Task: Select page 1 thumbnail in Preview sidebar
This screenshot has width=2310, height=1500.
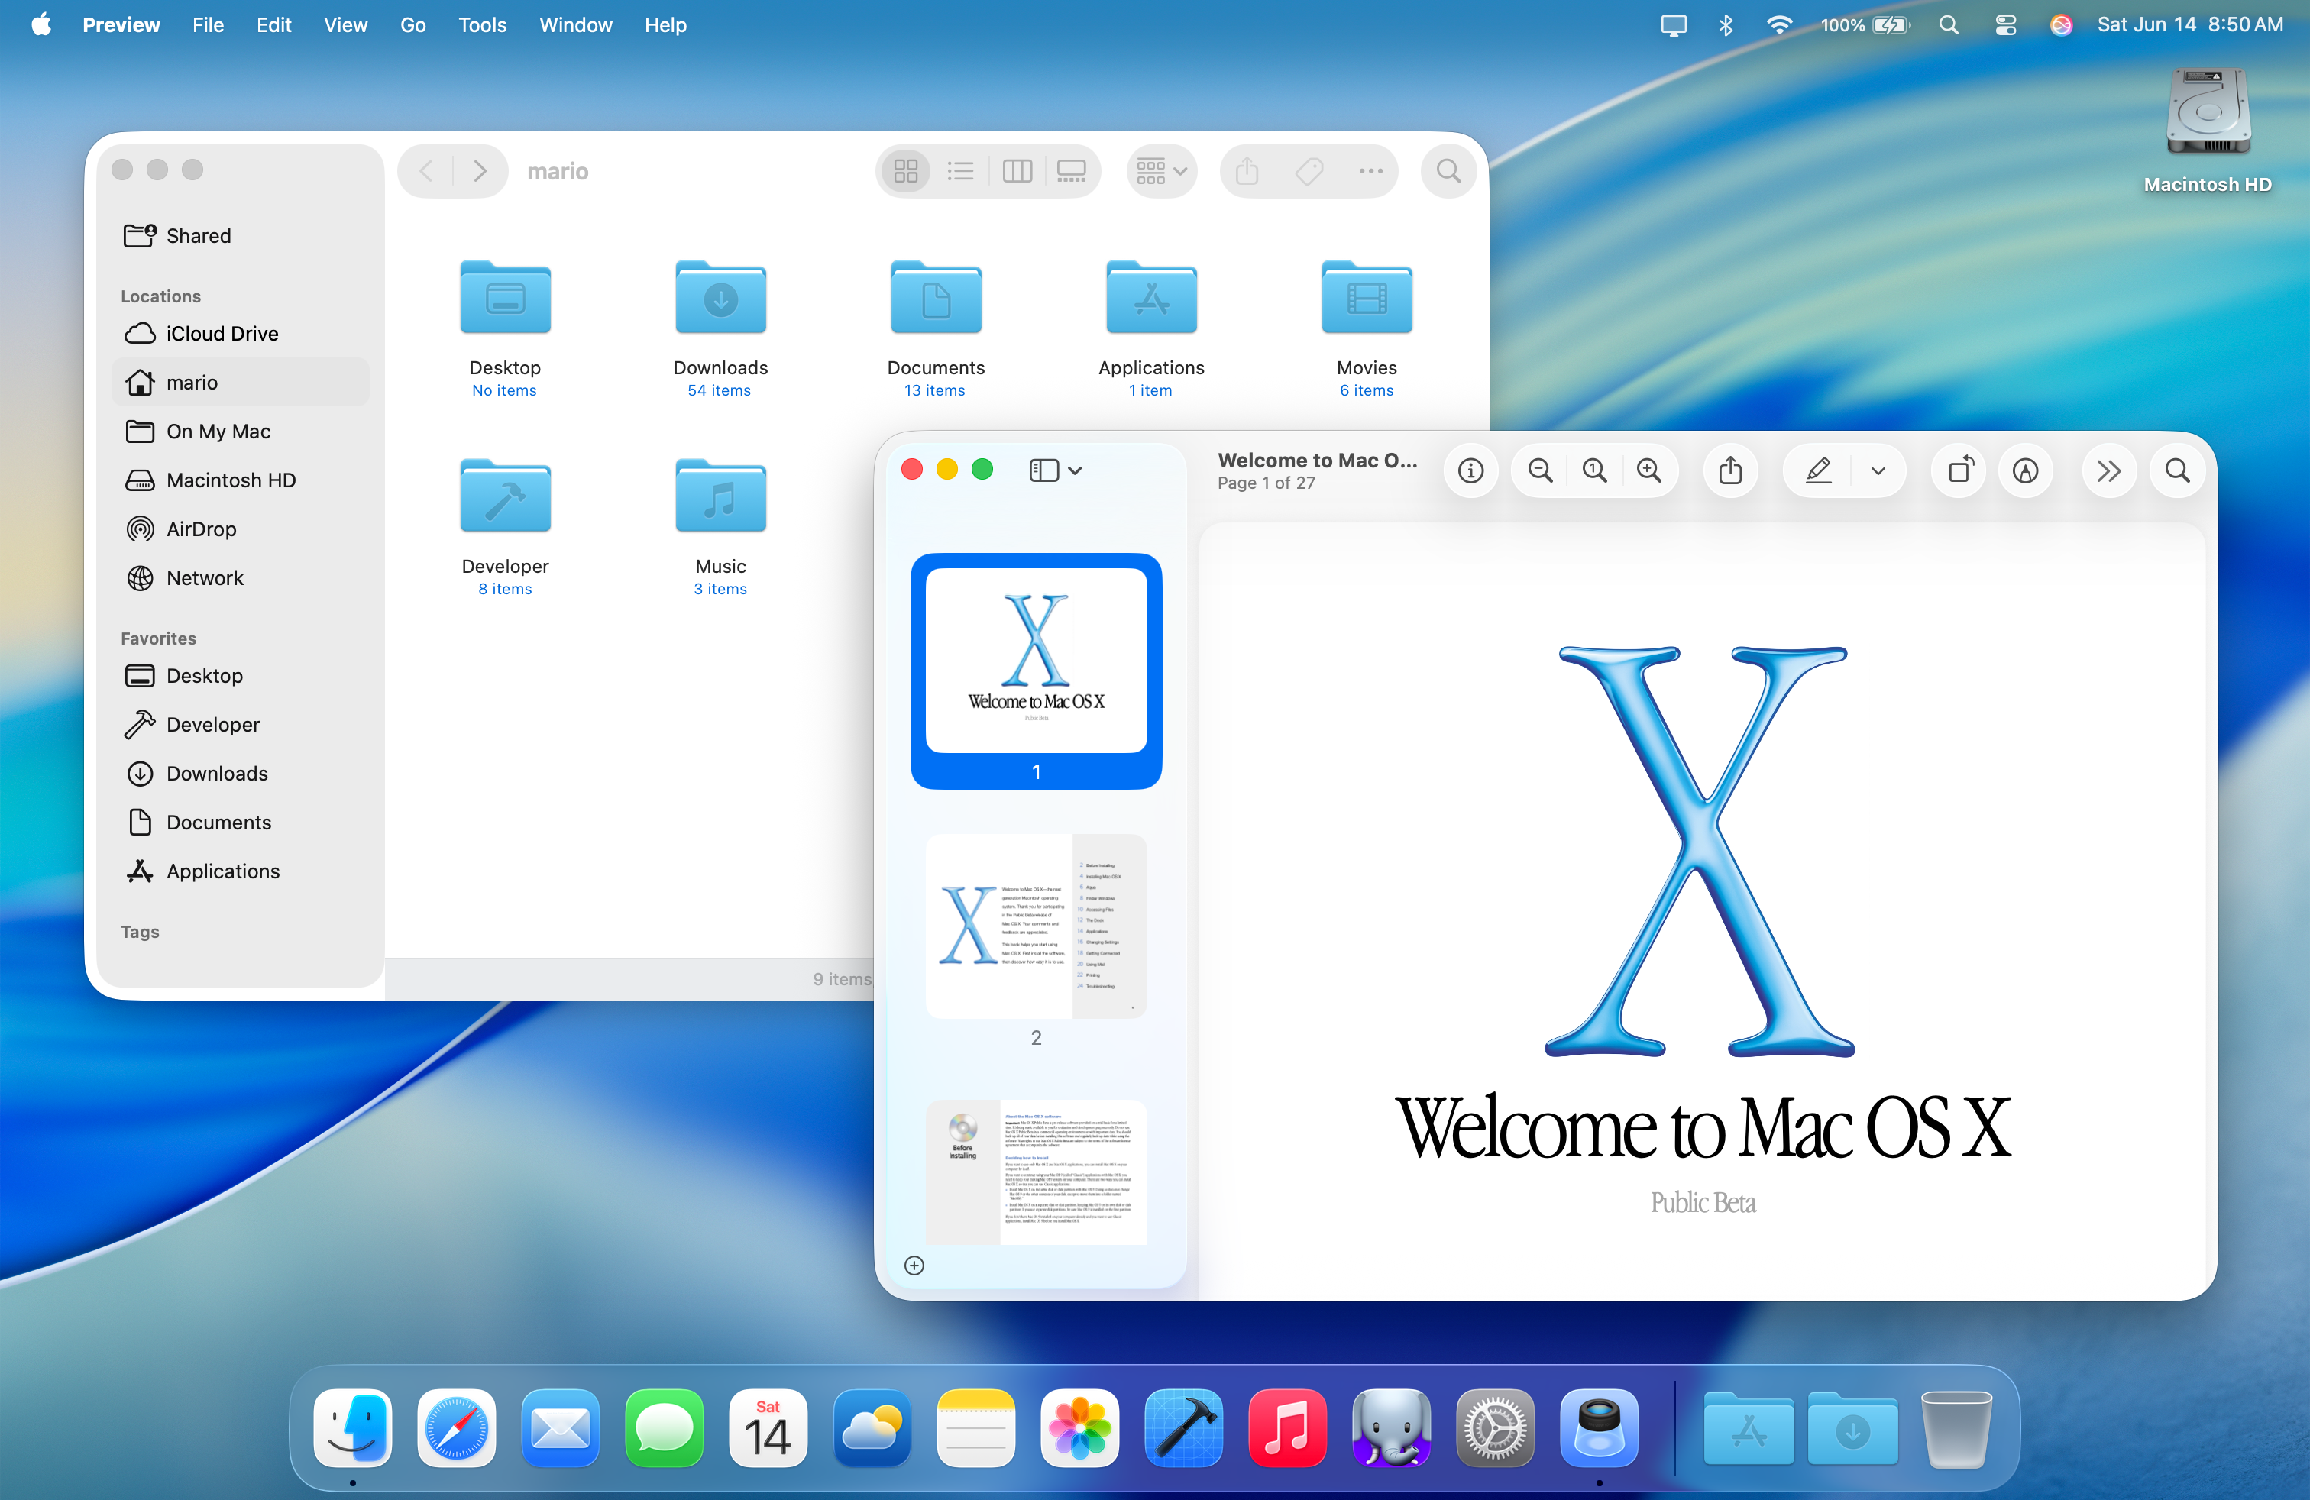Action: click(x=1036, y=671)
